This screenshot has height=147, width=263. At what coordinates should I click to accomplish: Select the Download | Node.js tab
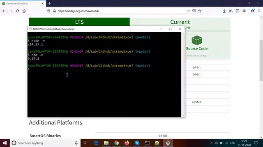pyautogui.click(x=23, y=3)
